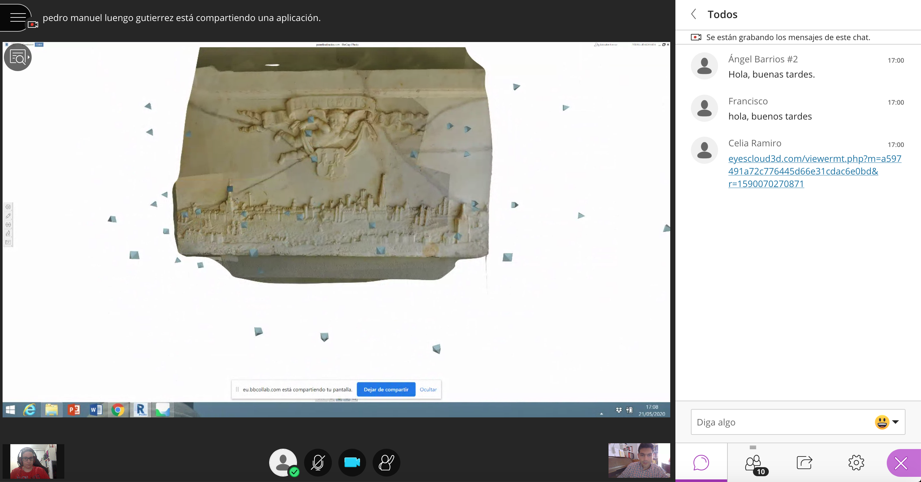Toggle the video camera sharing

coord(352,462)
